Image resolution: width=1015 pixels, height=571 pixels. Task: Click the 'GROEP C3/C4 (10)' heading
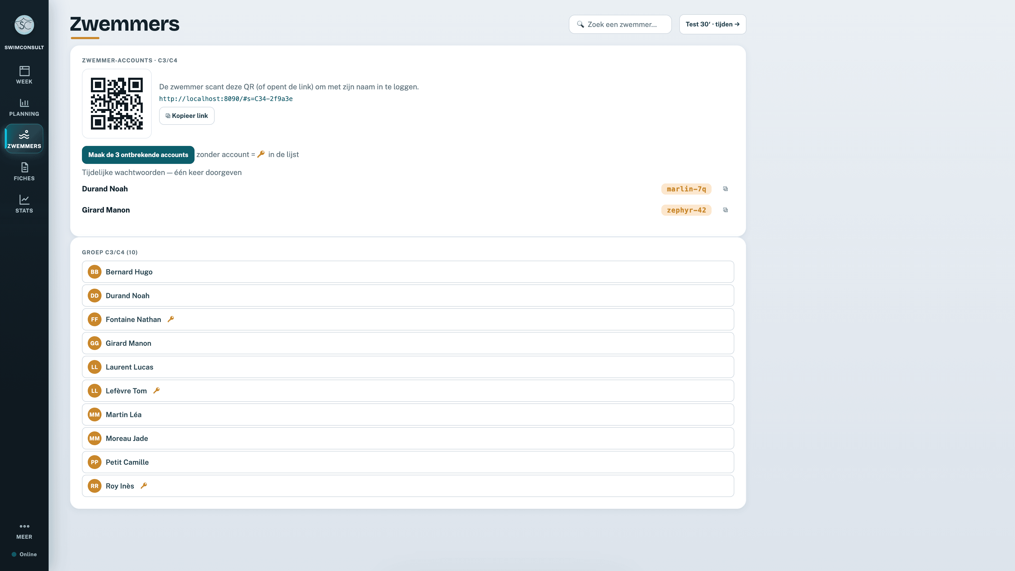[x=109, y=252]
